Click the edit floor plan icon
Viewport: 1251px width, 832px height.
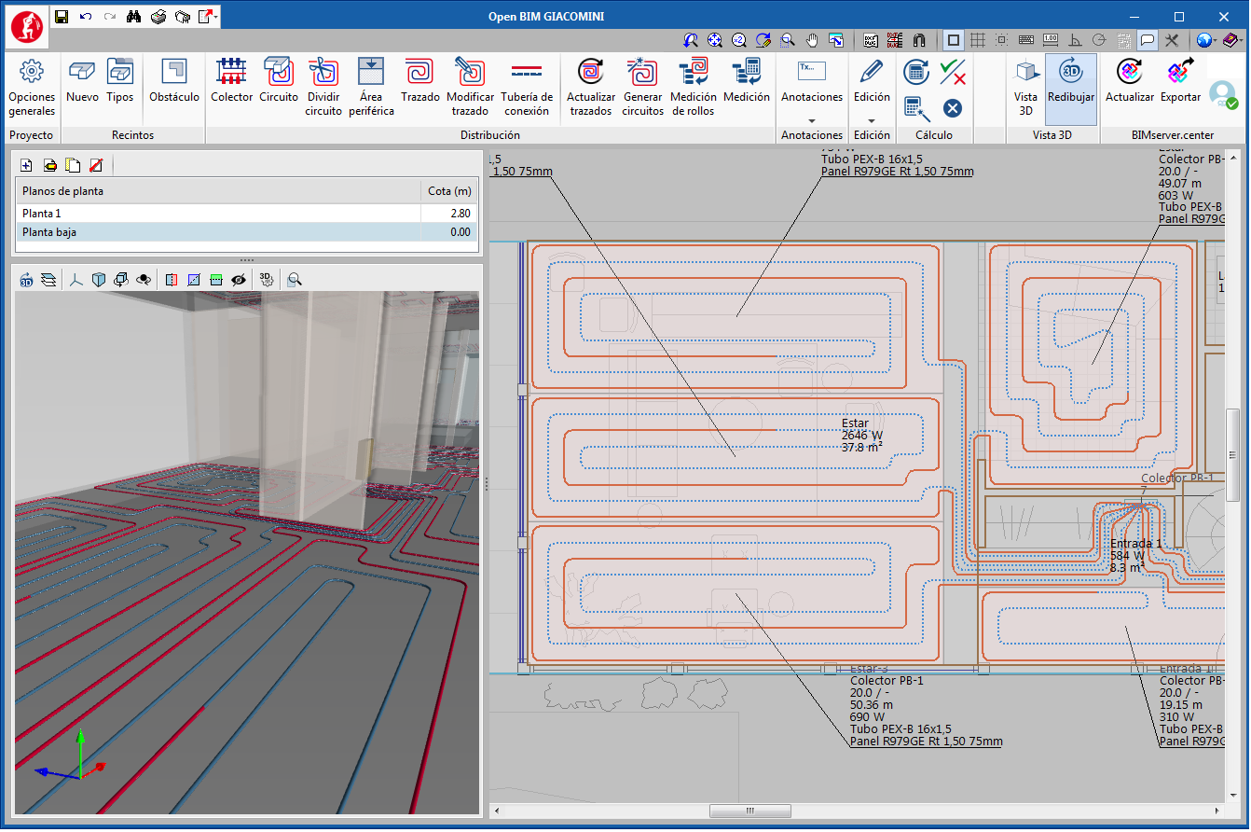pos(49,165)
